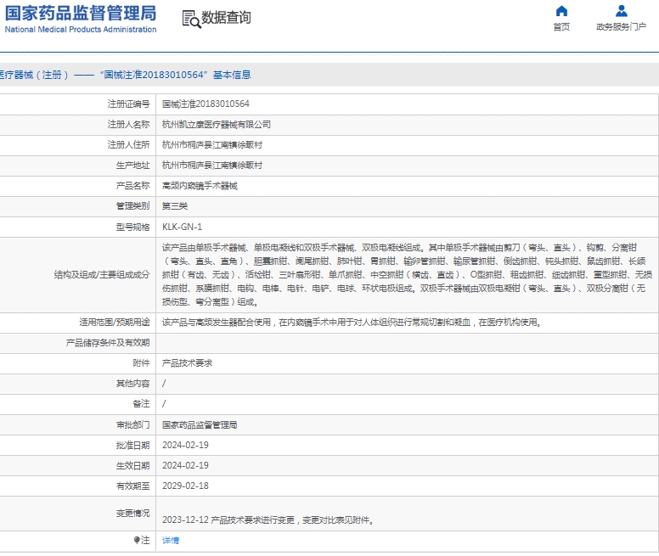Click the 型号规格 row label
The width and height of the screenshot is (659, 556).
tap(132, 227)
